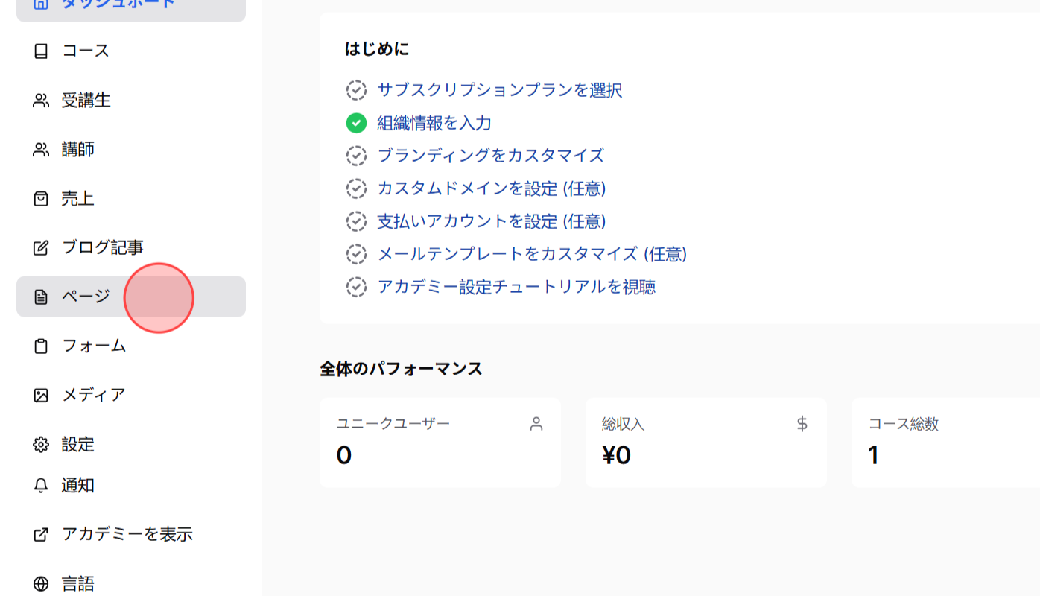Click the 設定 gear icon

[41, 445]
